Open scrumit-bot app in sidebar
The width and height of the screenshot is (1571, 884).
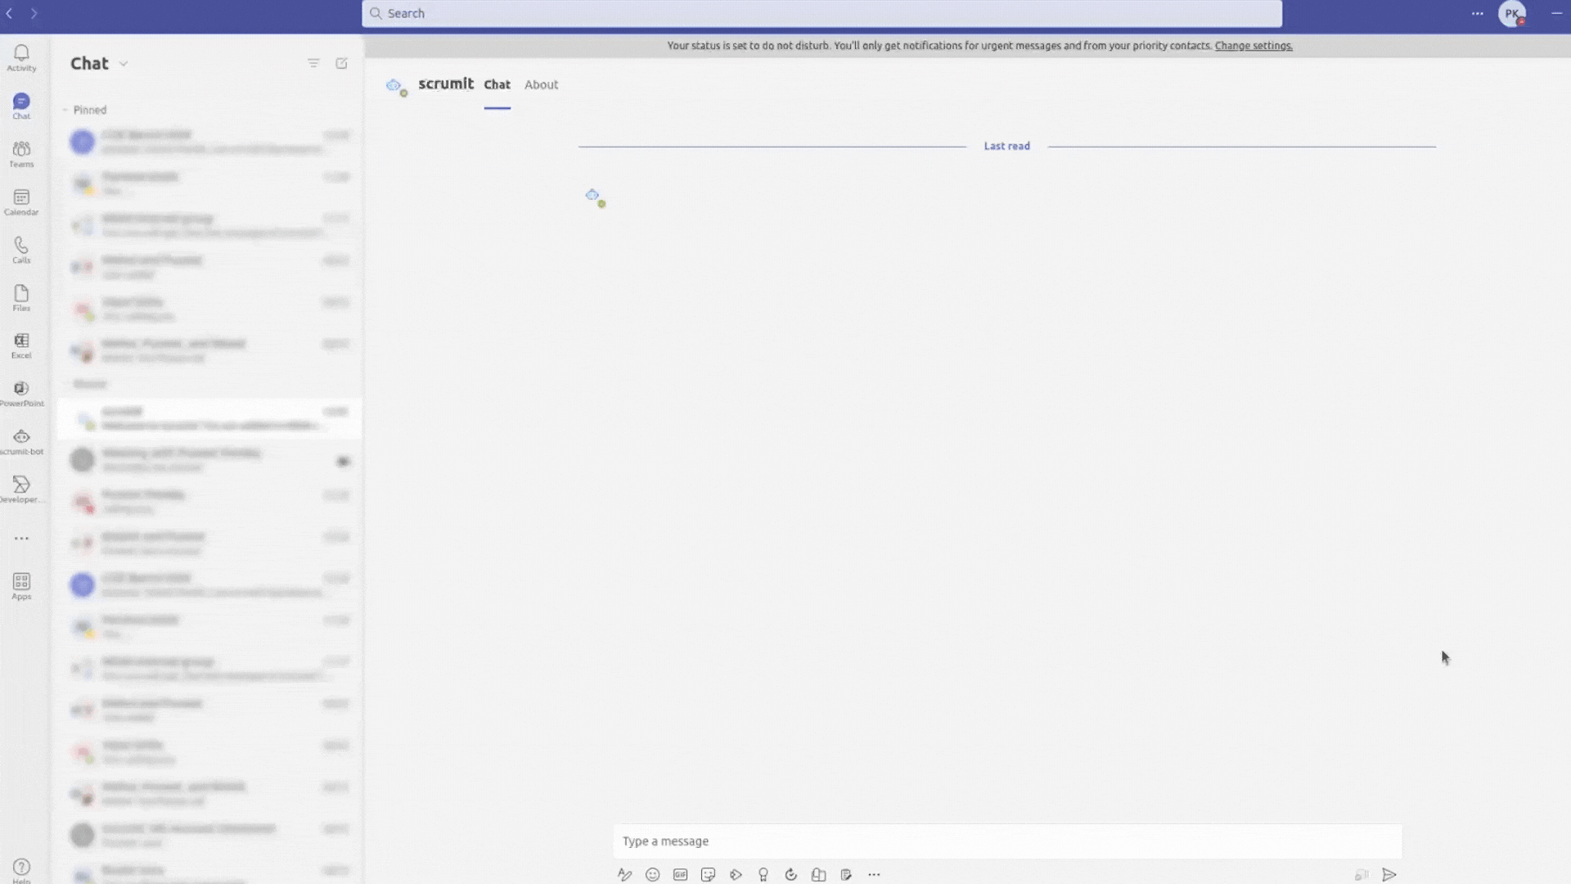[21, 442]
